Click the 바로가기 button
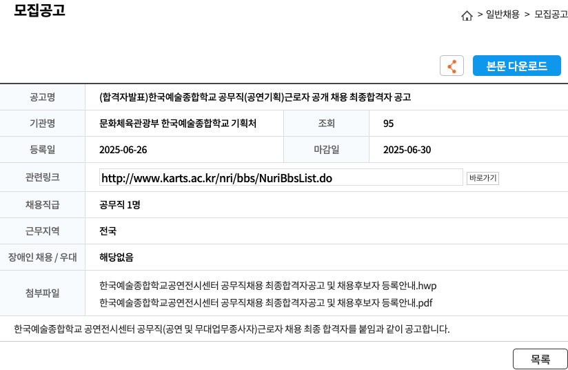 (x=483, y=178)
